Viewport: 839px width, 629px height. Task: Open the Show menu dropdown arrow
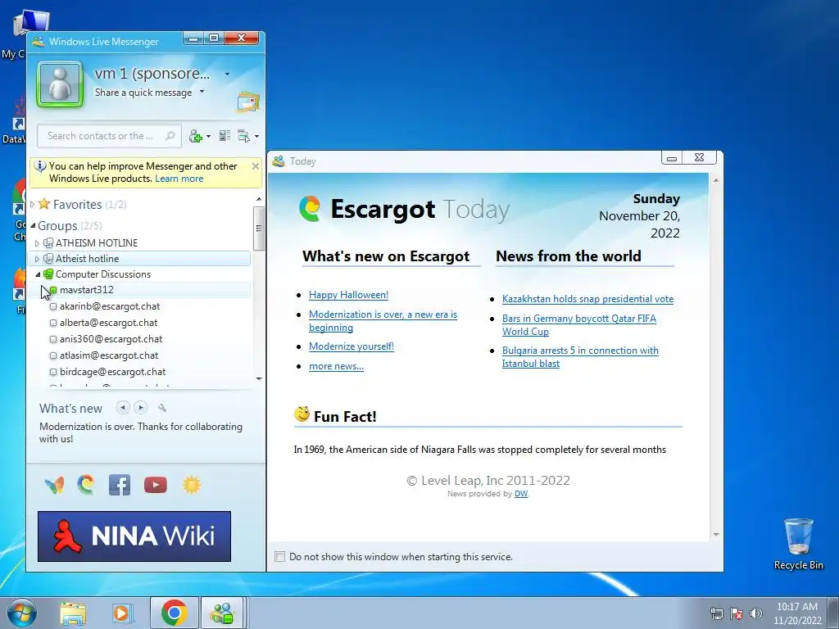pyautogui.click(x=256, y=137)
